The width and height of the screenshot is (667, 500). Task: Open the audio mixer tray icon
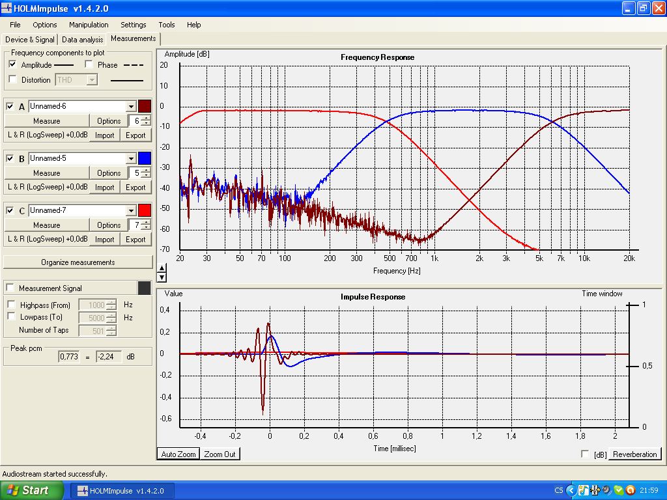(595, 490)
